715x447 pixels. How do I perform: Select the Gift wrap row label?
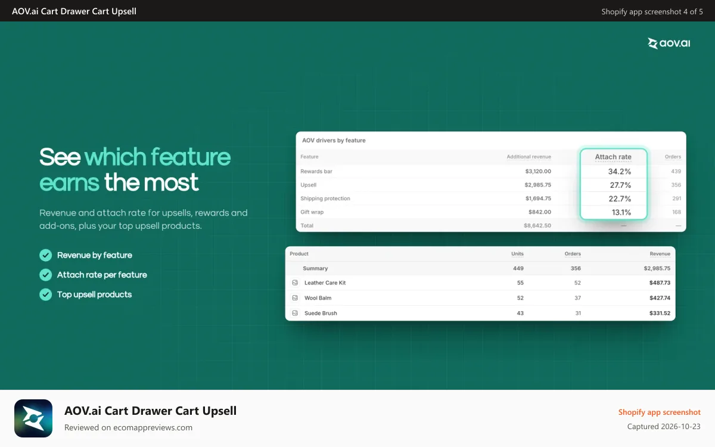(x=312, y=212)
